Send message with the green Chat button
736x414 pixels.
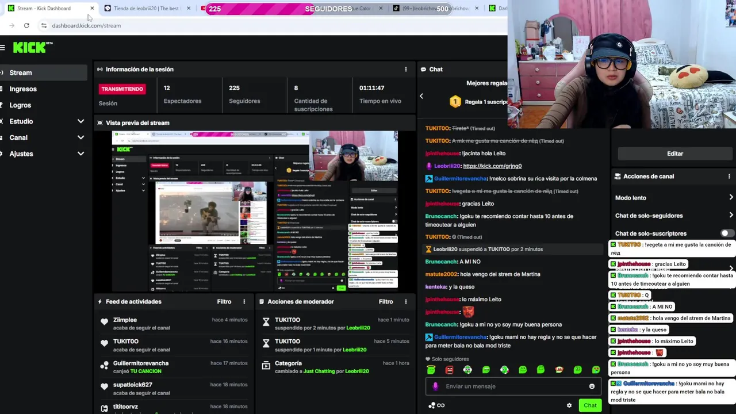(590, 405)
